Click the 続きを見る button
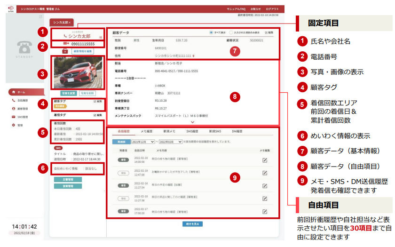The image size is (395, 247). [193, 224]
